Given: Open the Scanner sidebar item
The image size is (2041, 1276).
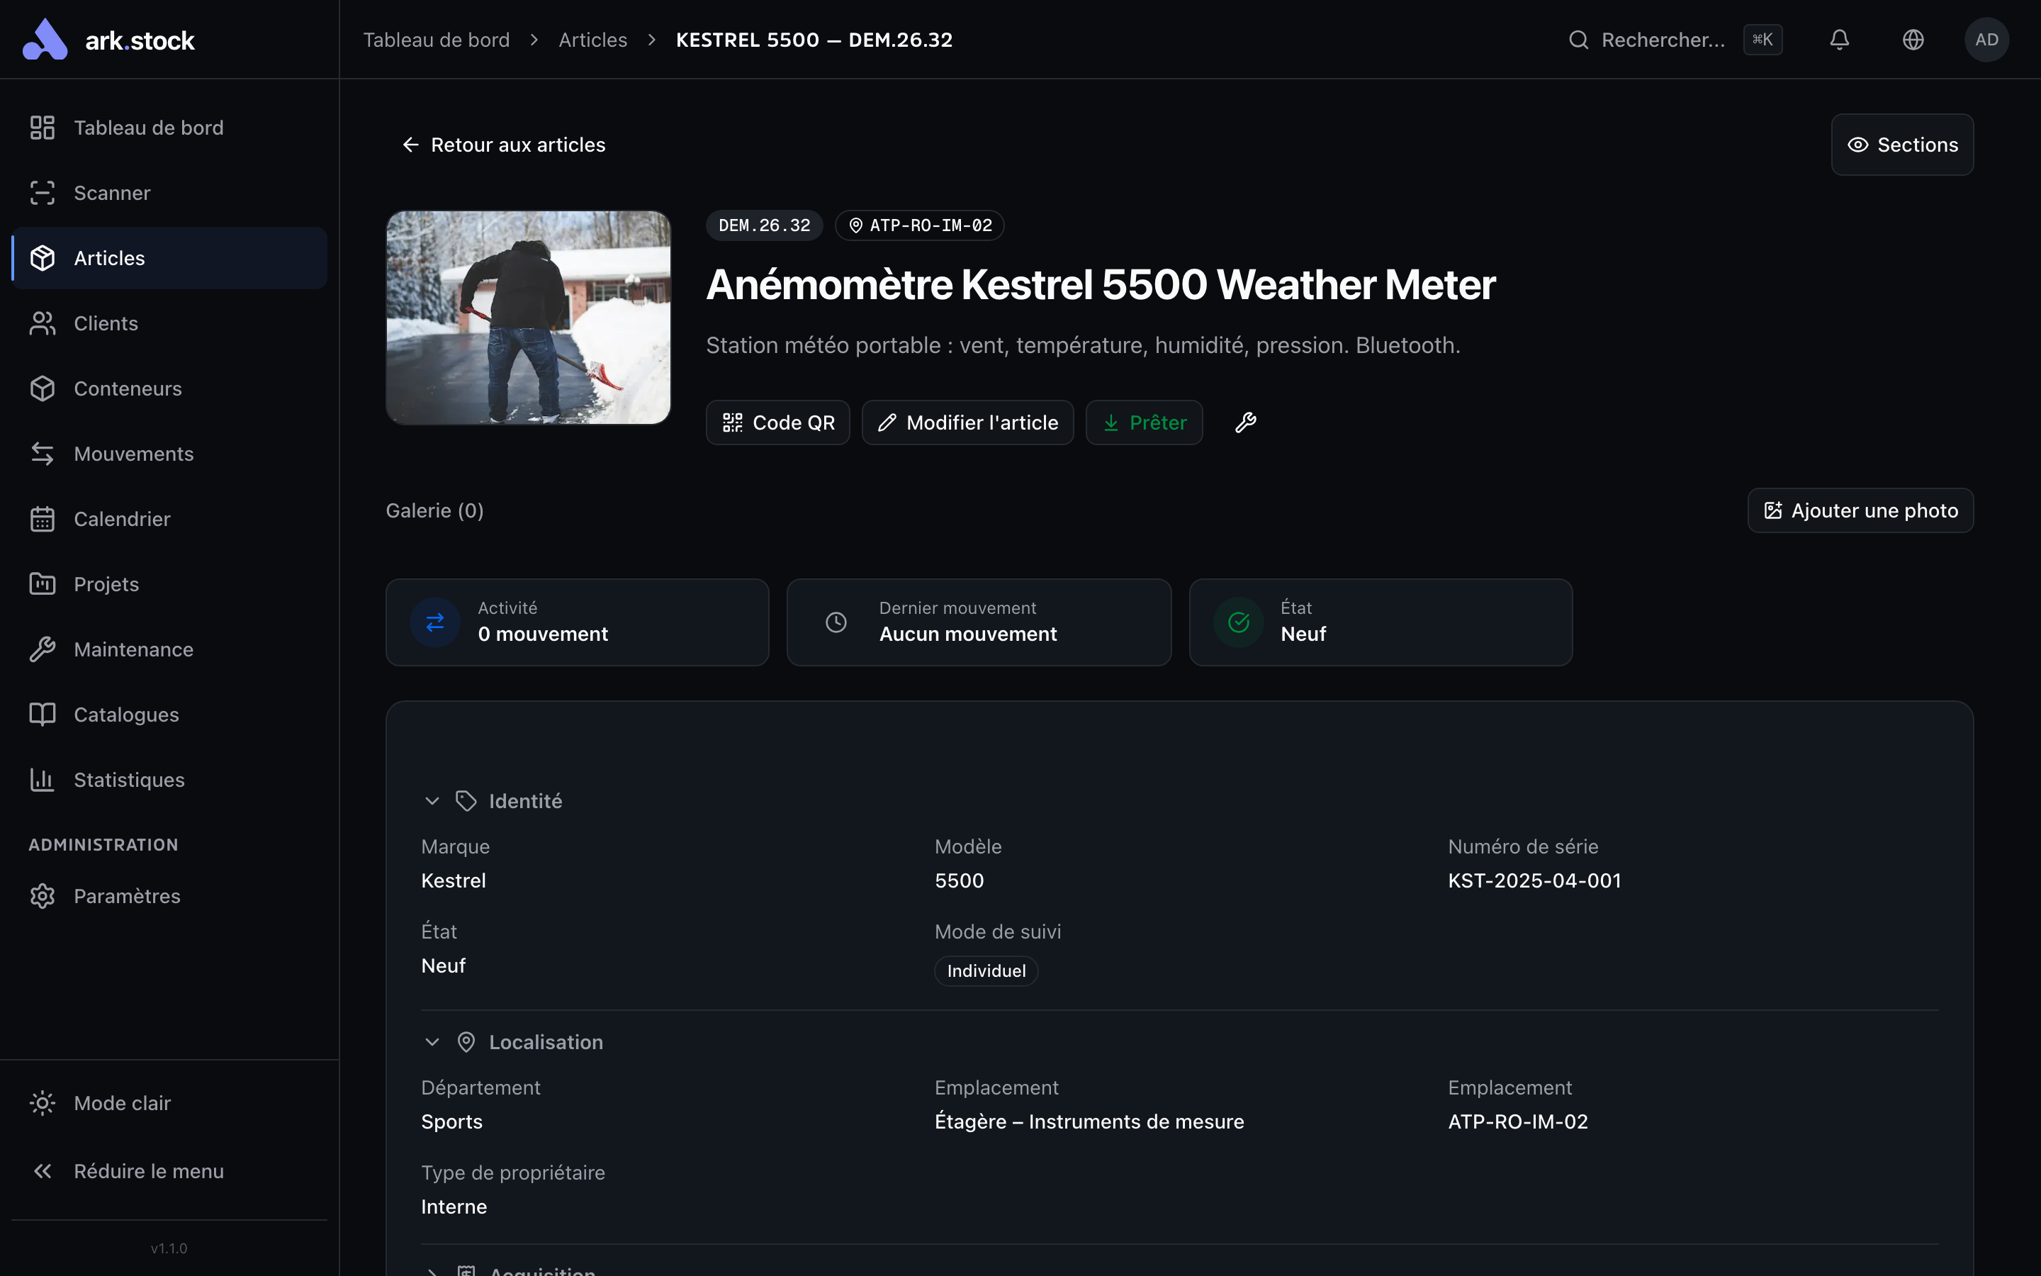Looking at the screenshot, I should (x=111, y=194).
